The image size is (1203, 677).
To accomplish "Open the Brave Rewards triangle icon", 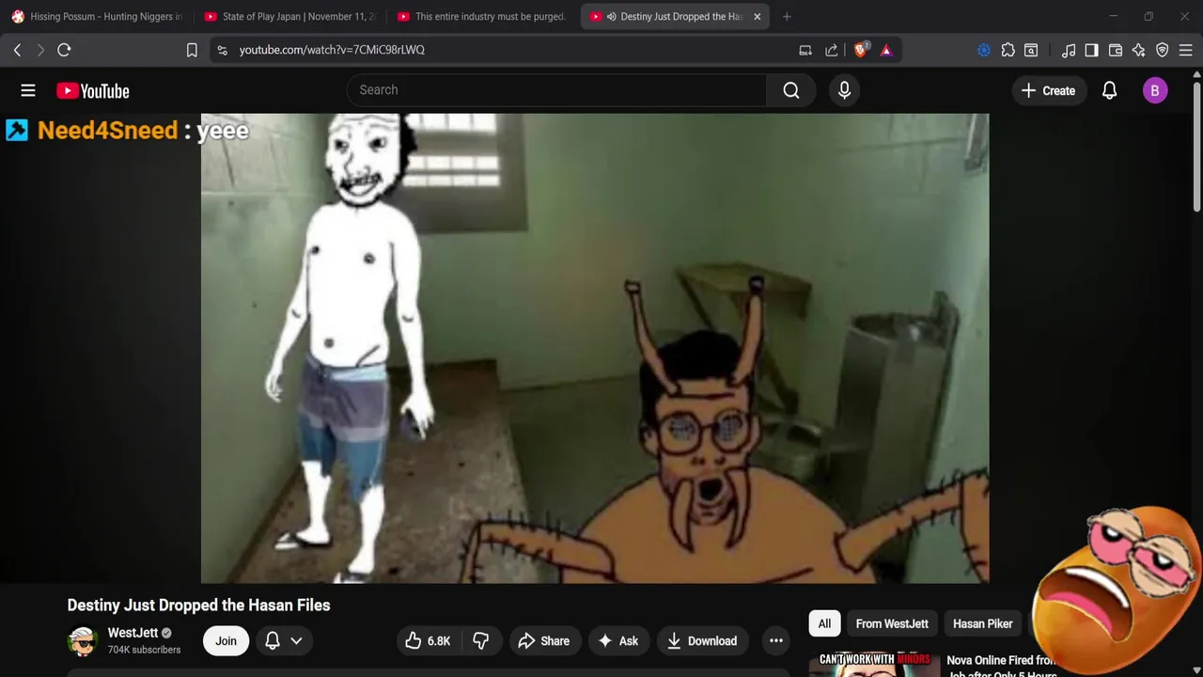I will click(x=886, y=50).
